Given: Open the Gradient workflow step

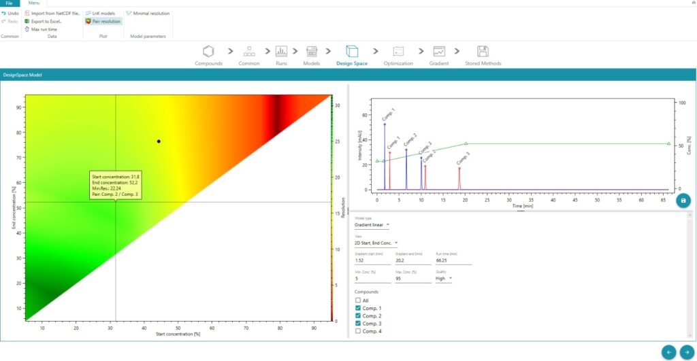Looking at the screenshot, I should (x=439, y=52).
